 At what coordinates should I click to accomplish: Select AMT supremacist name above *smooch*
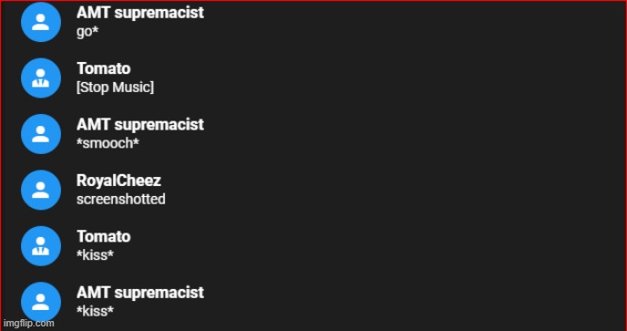click(140, 125)
